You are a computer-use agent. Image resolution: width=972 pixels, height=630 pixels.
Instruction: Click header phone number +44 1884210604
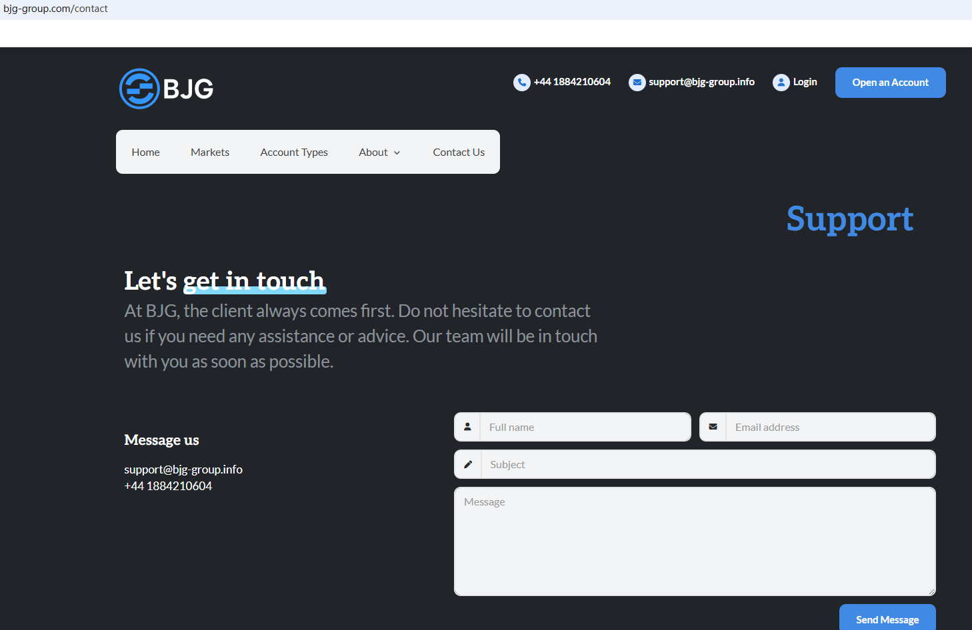point(572,82)
